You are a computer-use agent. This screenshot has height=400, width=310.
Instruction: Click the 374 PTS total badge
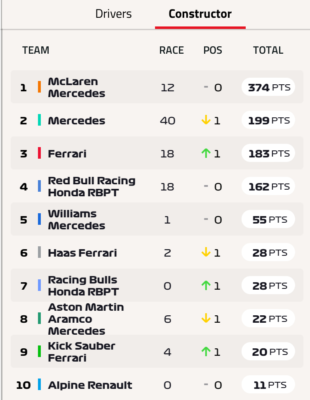pyautogui.click(x=268, y=87)
